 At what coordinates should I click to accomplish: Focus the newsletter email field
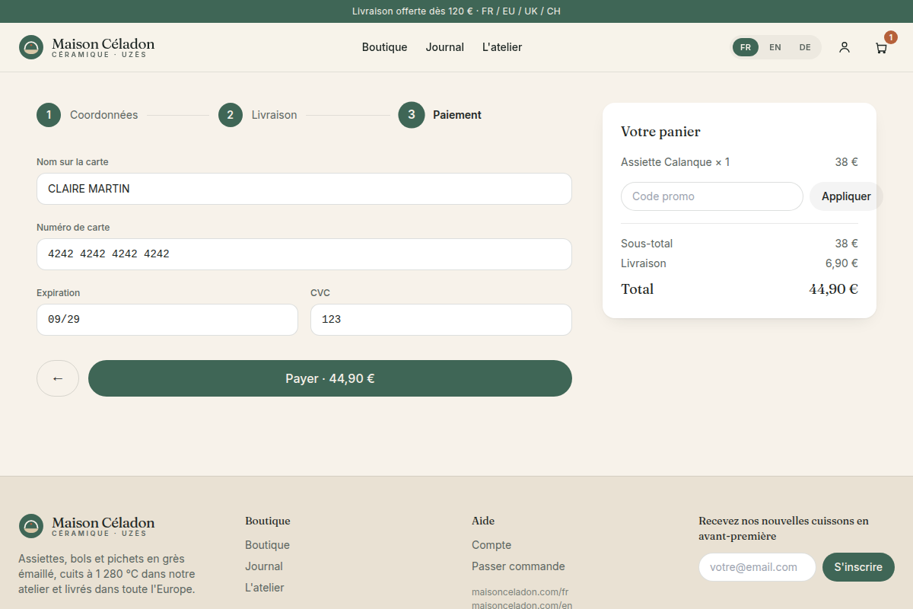[757, 567]
